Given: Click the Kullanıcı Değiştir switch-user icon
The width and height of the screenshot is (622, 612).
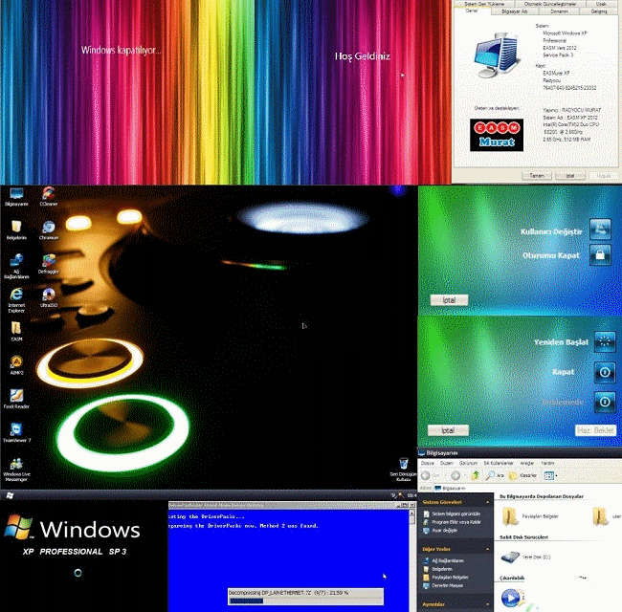Looking at the screenshot, I should (600, 229).
